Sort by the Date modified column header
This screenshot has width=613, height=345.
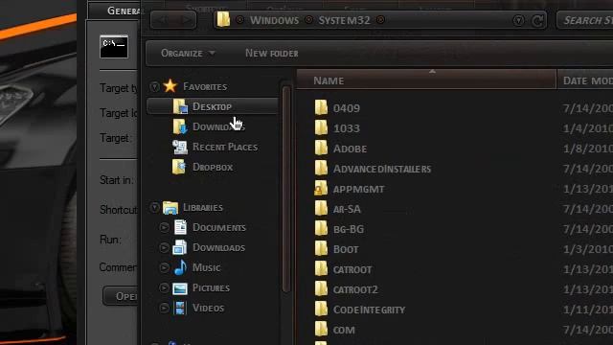click(585, 80)
